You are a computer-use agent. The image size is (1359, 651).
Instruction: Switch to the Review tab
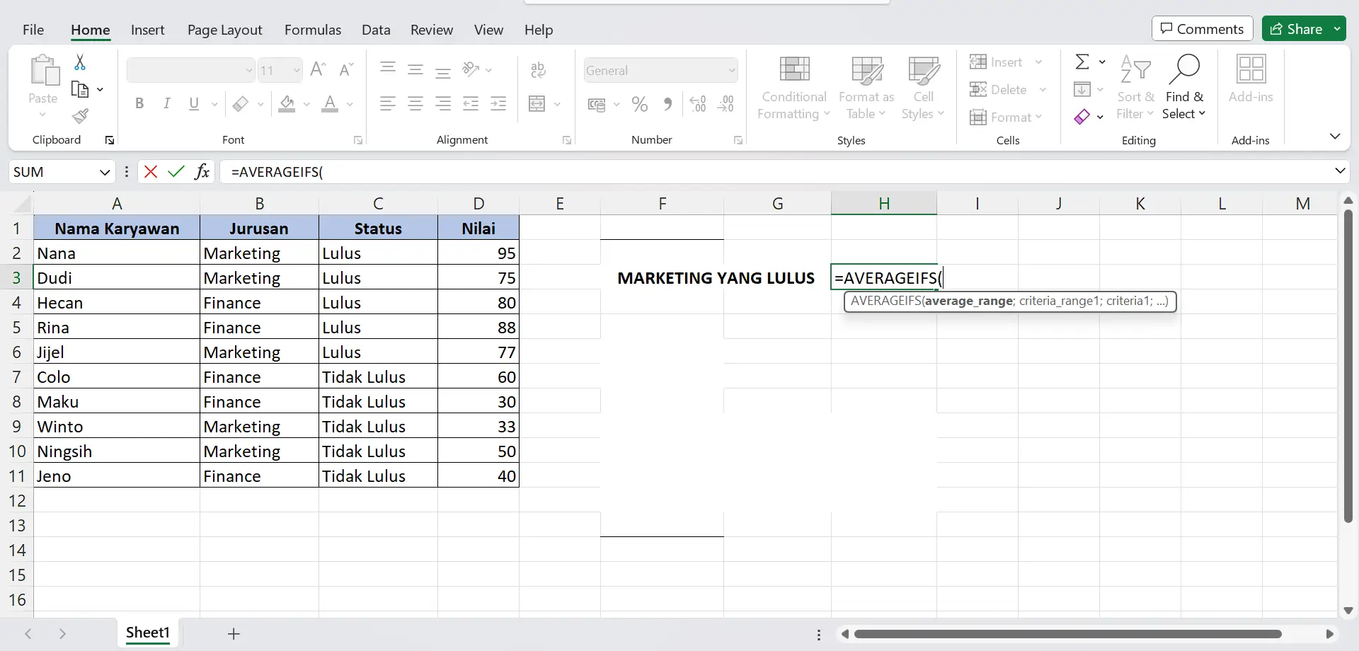pyautogui.click(x=431, y=30)
